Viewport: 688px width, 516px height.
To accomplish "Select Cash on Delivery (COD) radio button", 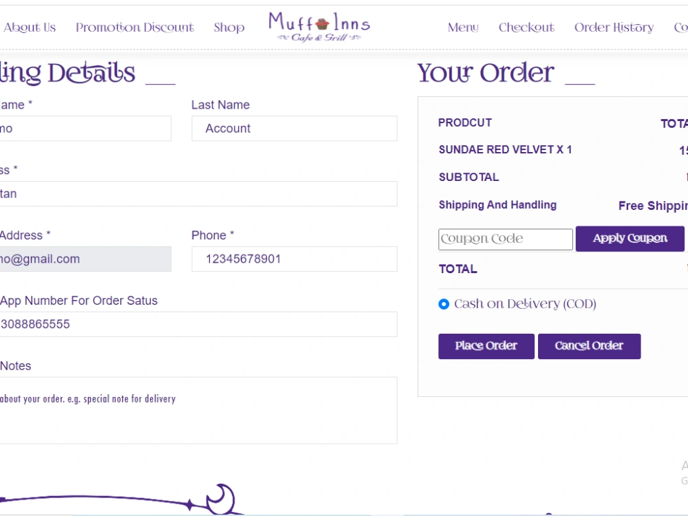I will coord(444,304).
